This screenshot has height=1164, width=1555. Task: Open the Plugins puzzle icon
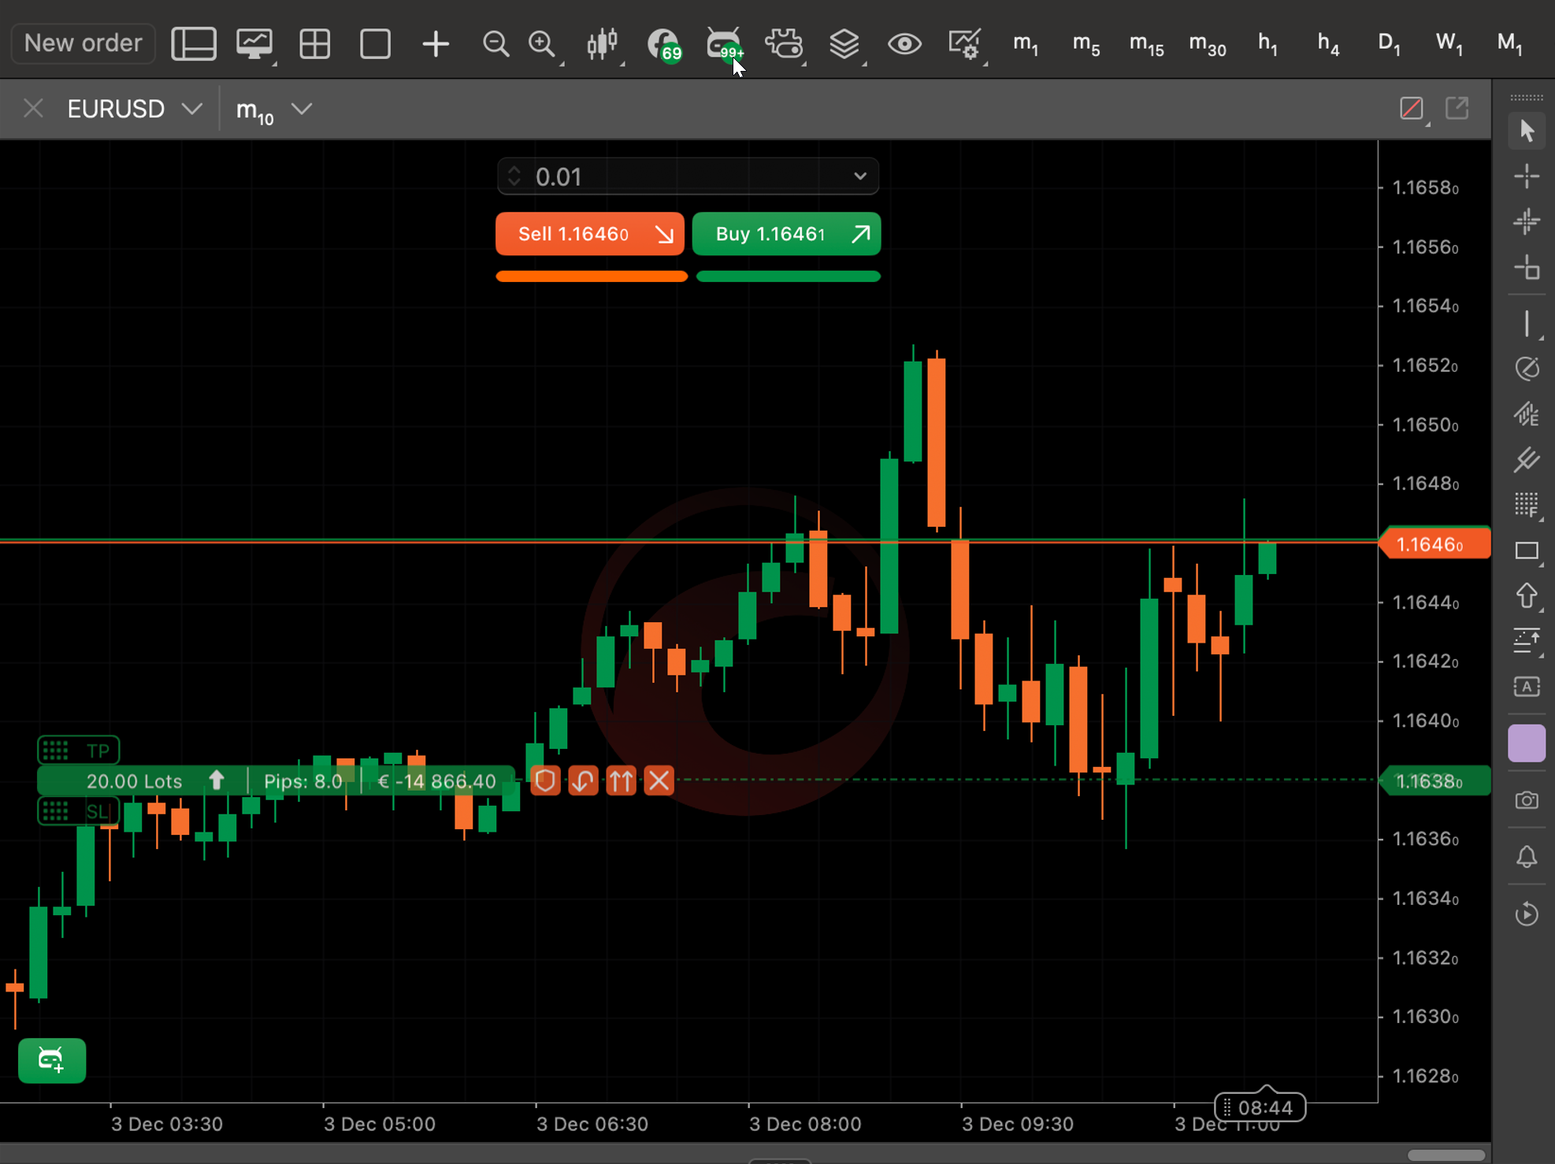784,43
